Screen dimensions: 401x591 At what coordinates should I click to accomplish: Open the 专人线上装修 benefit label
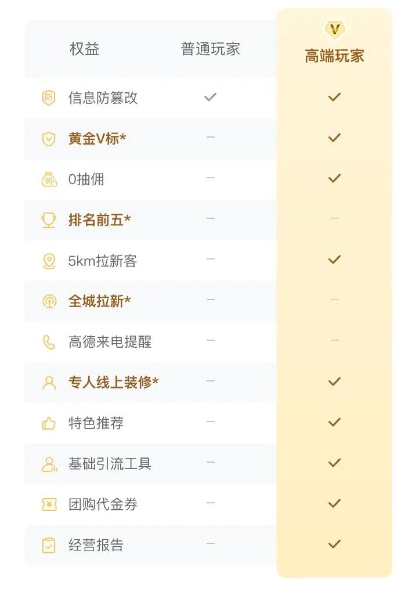click(113, 383)
